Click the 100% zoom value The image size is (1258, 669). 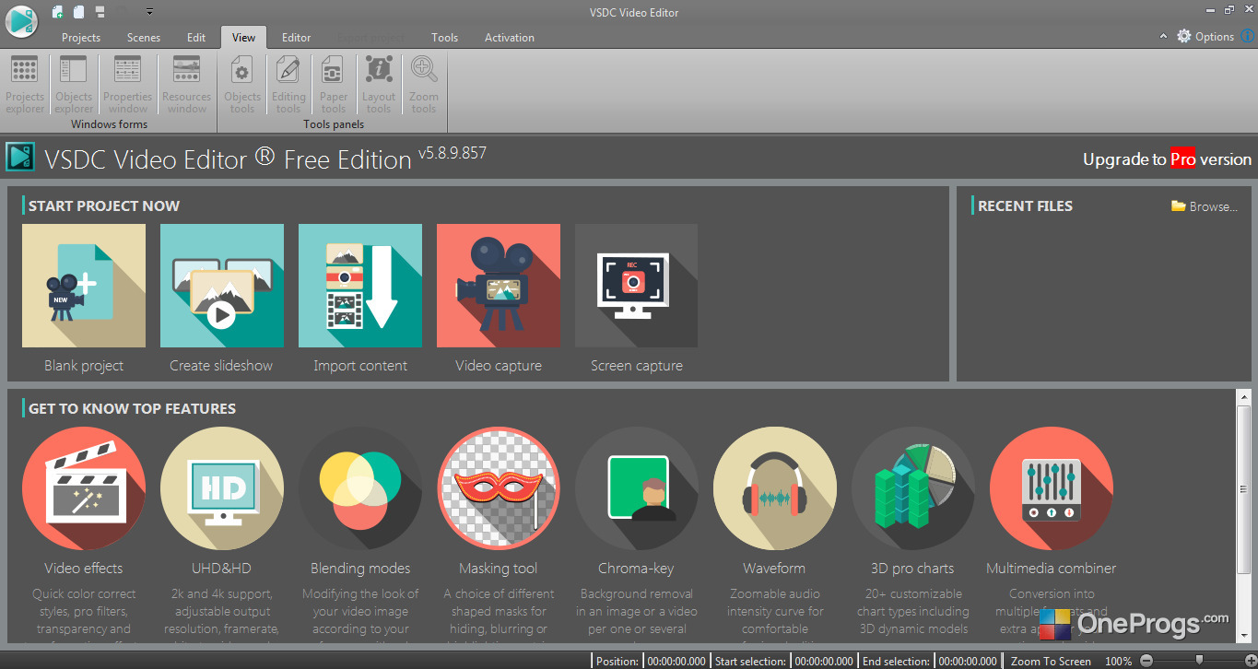tap(1118, 661)
